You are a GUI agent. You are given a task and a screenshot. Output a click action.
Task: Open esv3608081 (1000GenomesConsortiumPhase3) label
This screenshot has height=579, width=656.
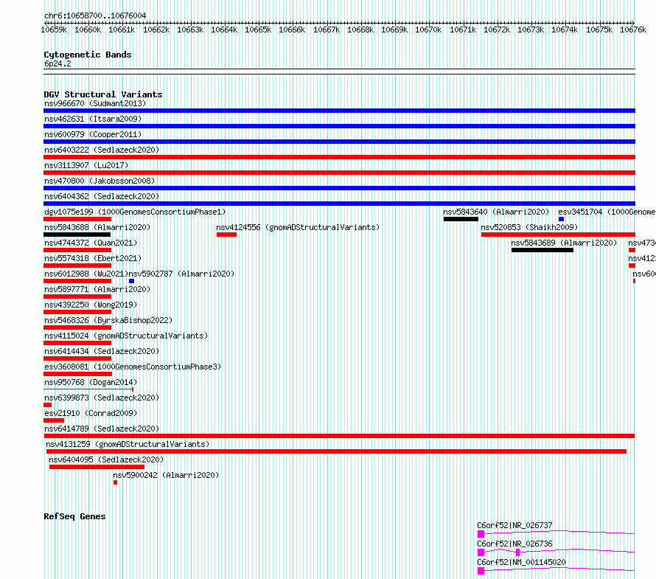click(133, 367)
